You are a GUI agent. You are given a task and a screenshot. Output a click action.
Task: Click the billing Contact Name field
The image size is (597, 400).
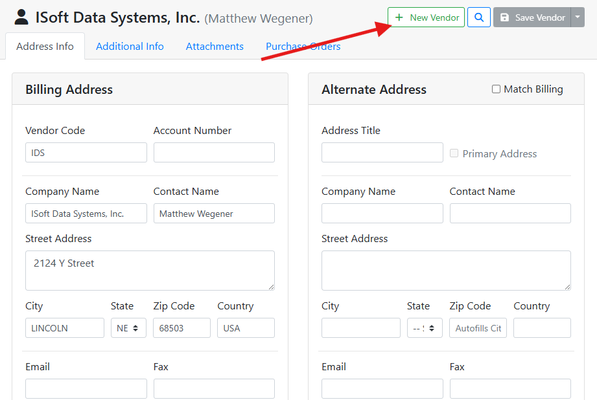(x=214, y=214)
